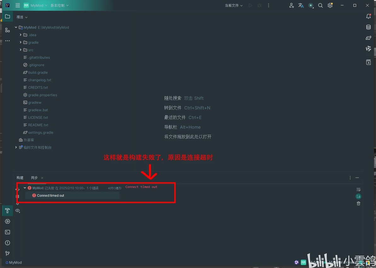Click the Run (play) button in title bar
This screenshot has height=268, width=376.
[x=250, y=5]
